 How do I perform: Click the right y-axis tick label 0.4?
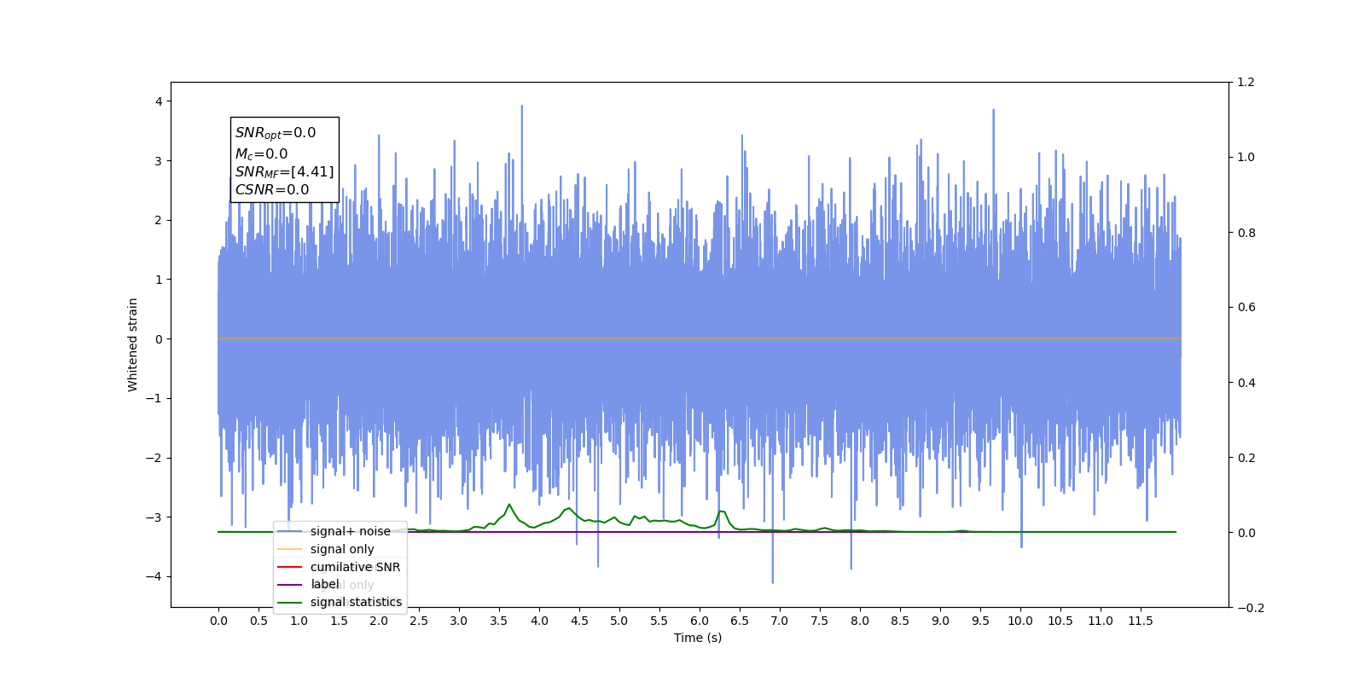click(1246, 383)
